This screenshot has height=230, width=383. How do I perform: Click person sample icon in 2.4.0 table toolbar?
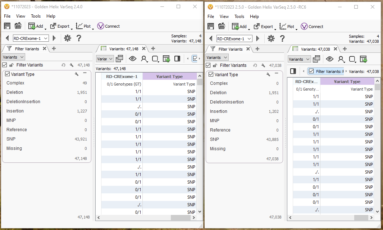point(144,59)
